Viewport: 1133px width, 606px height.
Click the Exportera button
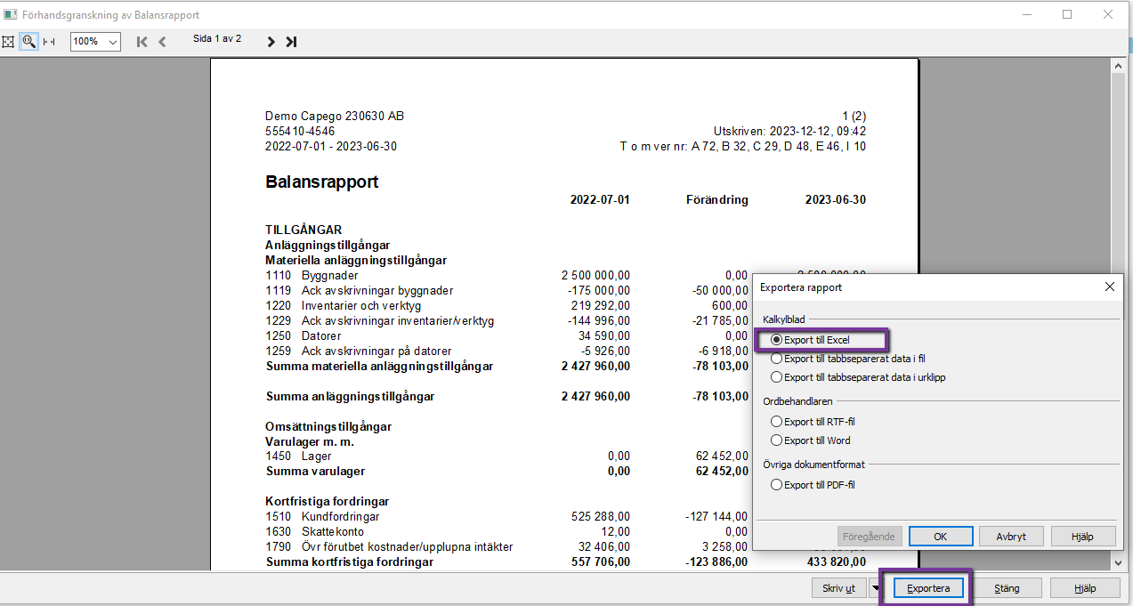click(928, 588)
